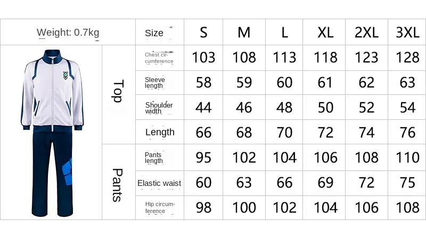Screen dimensions: 426x237
Task: Select the M size column header
Action: coord(244,32)
